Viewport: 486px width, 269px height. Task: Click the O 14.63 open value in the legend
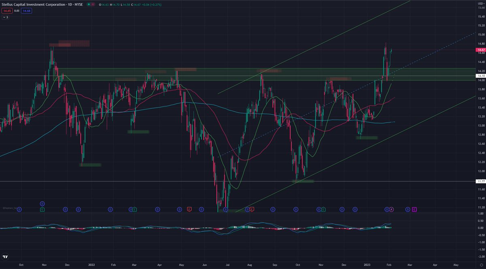[103, 4]
